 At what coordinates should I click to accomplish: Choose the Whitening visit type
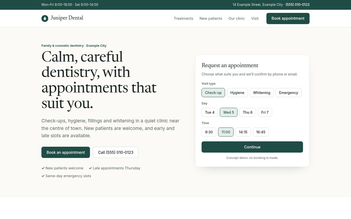click(x=262, y=93)
